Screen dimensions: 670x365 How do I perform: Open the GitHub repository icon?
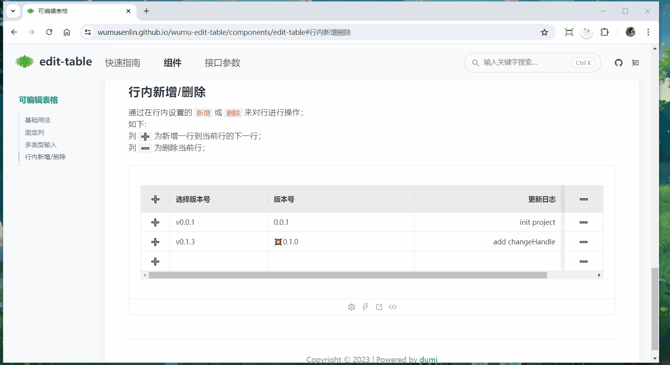click(618, 63)
